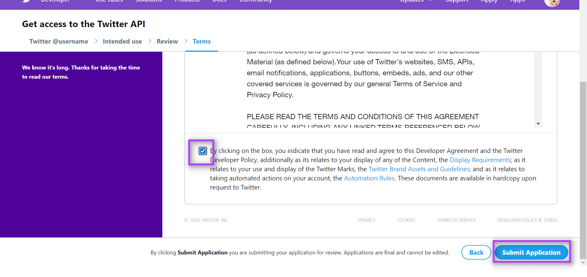Go back with the Back button

pos(476,252)
